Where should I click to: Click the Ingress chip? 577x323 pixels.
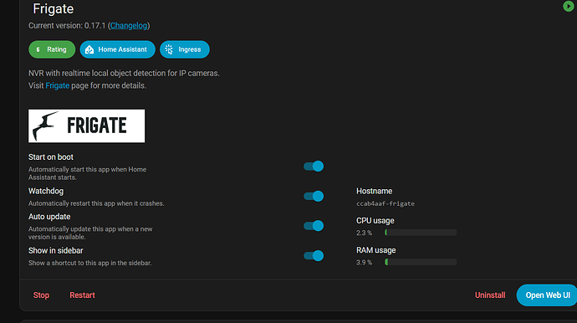(x=184, y=49)
